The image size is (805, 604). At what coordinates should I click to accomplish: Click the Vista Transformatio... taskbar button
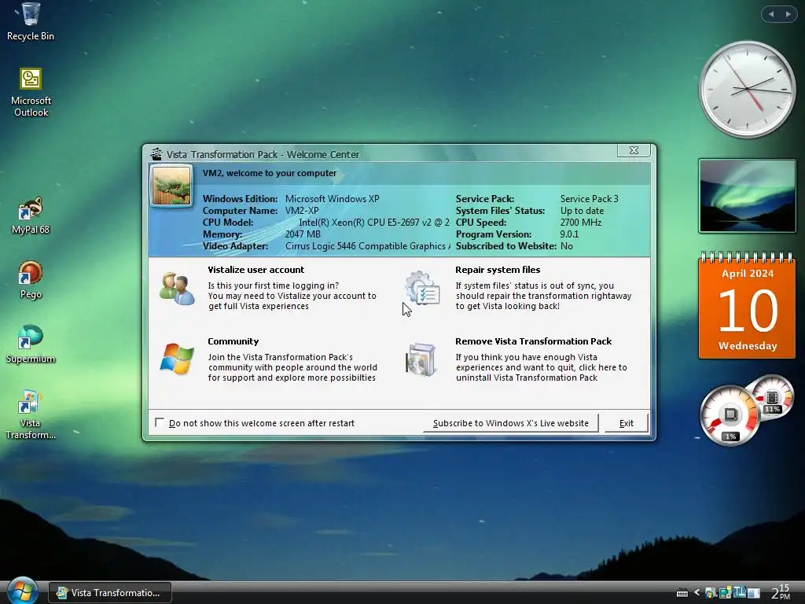coord(110,593)
